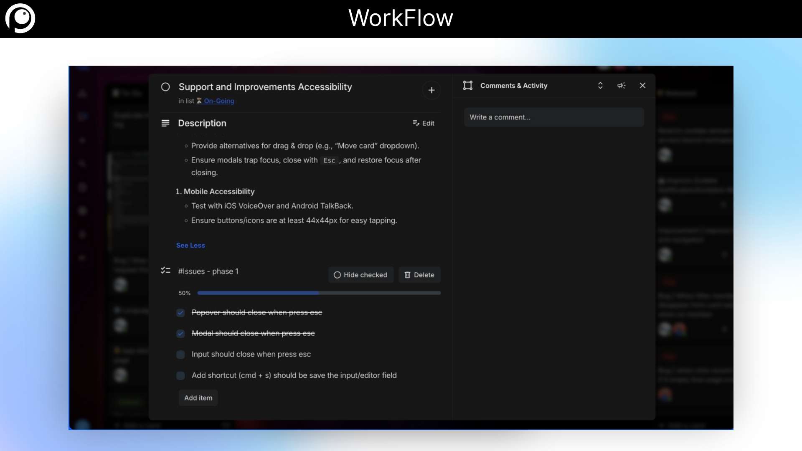This screenshot has height=451, width=802.
Task: Click the checklist icon next to Issues
Action: pyautogui.click(x=165, y=271)
